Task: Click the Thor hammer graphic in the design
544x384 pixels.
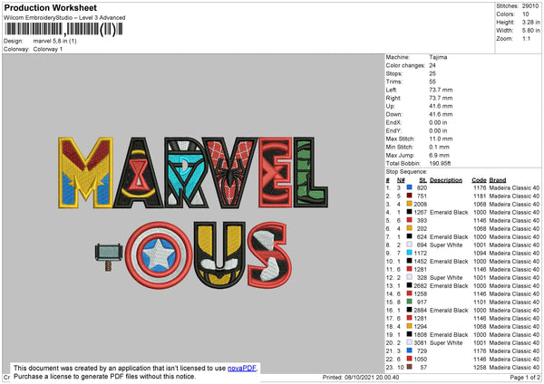Action: pyautogui.click(x=109, y=257)
